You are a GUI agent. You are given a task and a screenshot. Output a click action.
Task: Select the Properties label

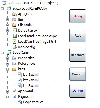pyautogui.click(x=26, y=58)
